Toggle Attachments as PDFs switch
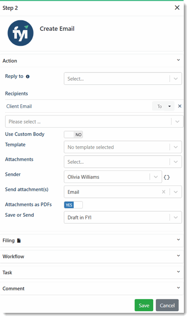 (73, 205)
